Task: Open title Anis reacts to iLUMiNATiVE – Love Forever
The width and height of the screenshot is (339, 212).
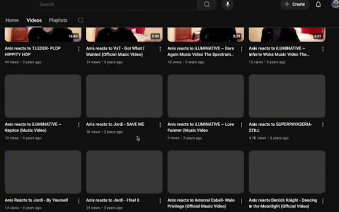Action: pyautogui.click(x=200, y=127)
